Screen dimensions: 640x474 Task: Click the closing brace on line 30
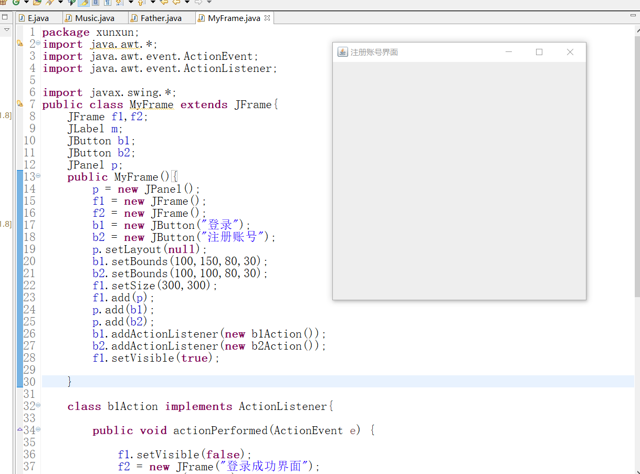pos(70,382)
